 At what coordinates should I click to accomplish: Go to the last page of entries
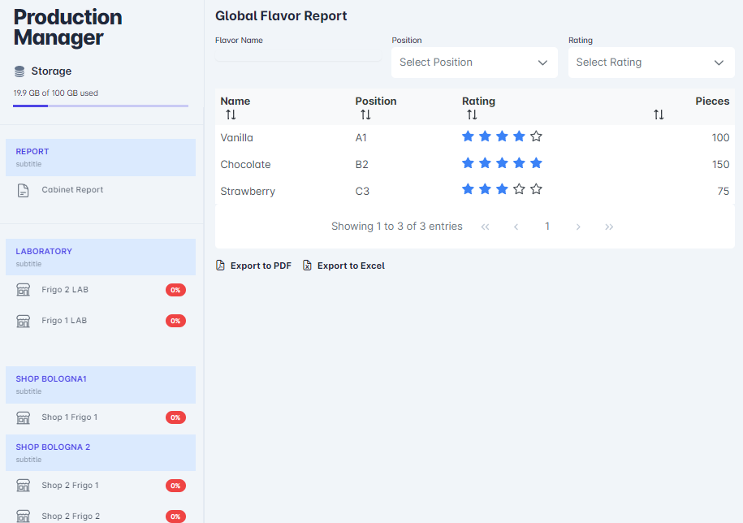609,227
